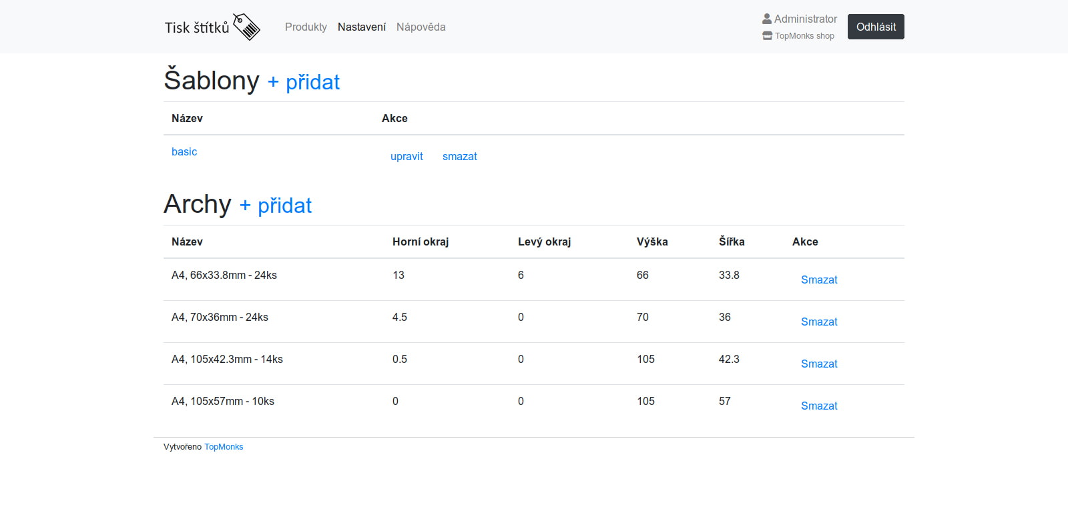
Task: Open the Nastavení menu item
Action: [x=362, y=27]
